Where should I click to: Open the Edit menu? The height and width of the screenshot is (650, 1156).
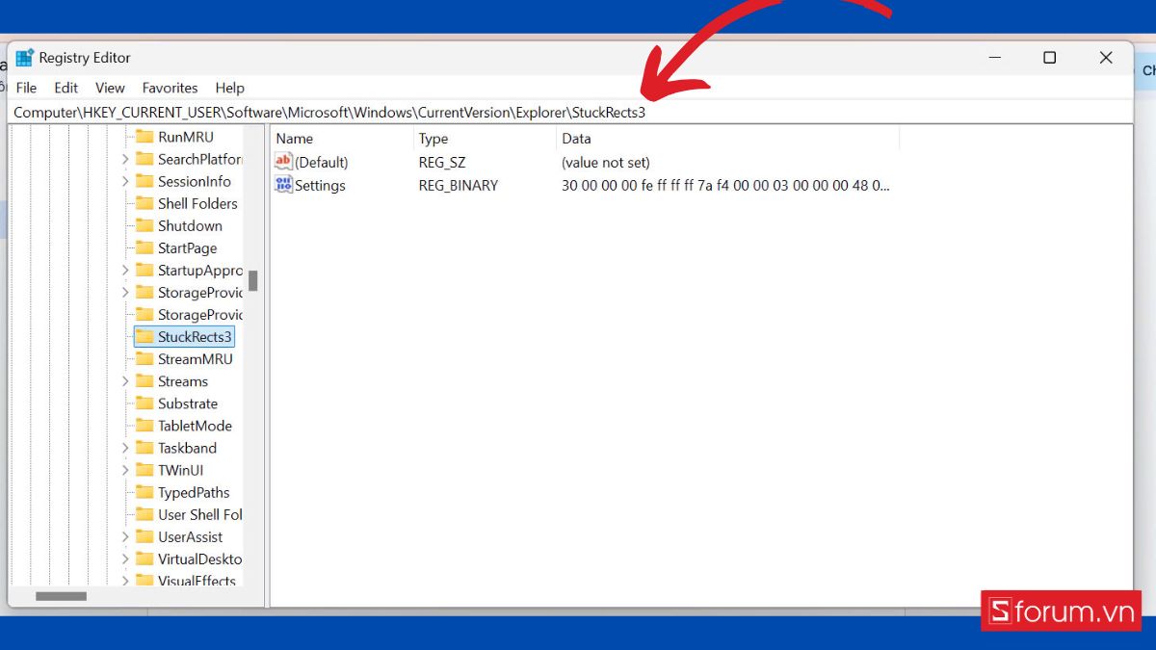66,88
